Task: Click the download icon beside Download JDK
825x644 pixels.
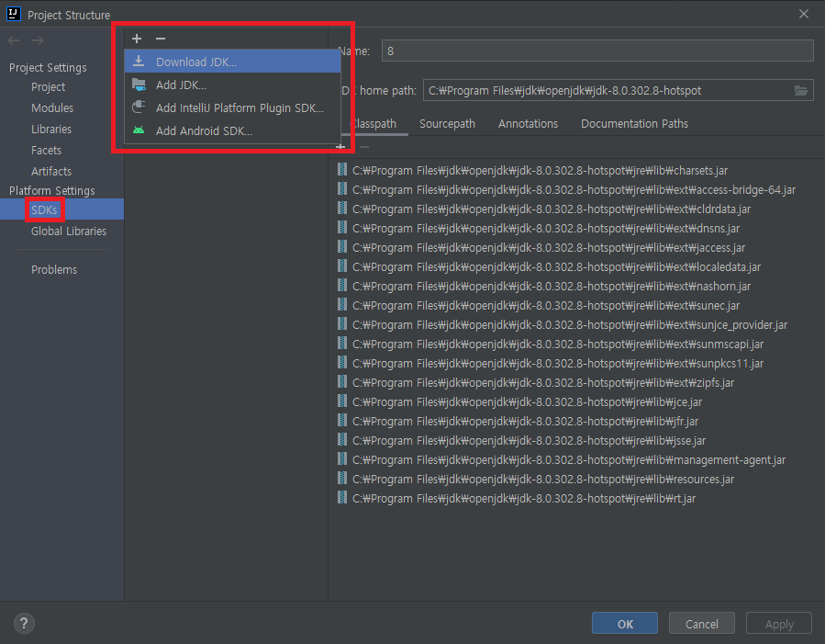Action: (139, 61)
